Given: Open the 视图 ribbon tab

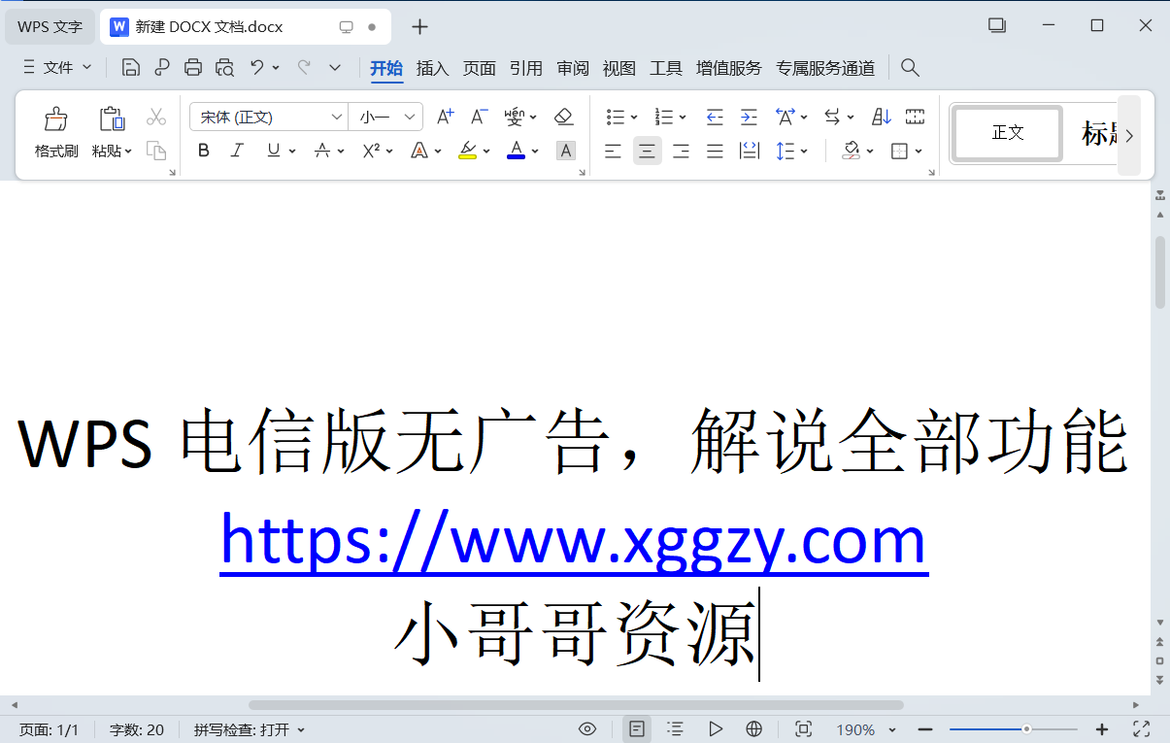Looking at the screenshot, I should [x=618, y=68].
